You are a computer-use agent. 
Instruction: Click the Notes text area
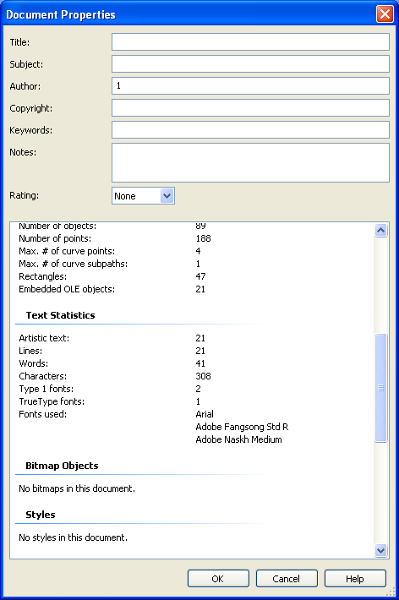click(250, 162)
